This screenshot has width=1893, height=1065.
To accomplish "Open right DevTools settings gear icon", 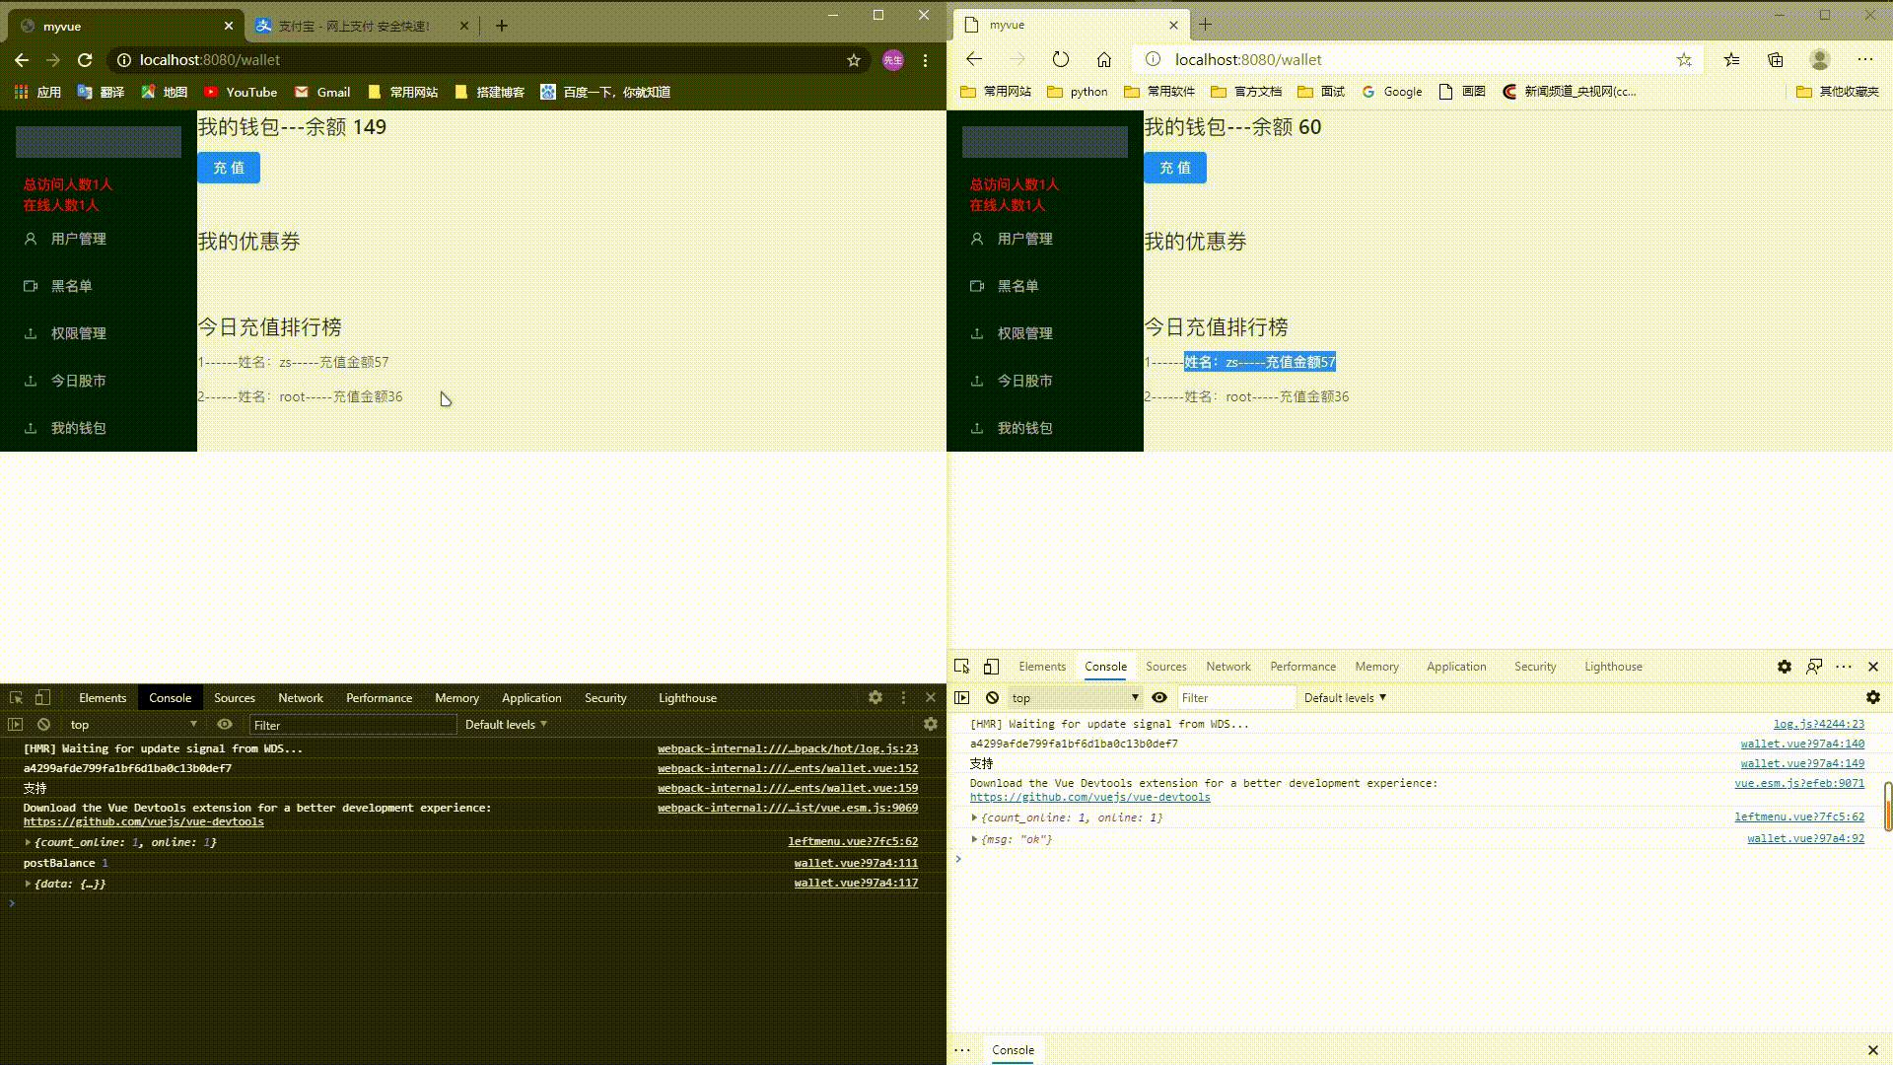I will pos(1784,667).
